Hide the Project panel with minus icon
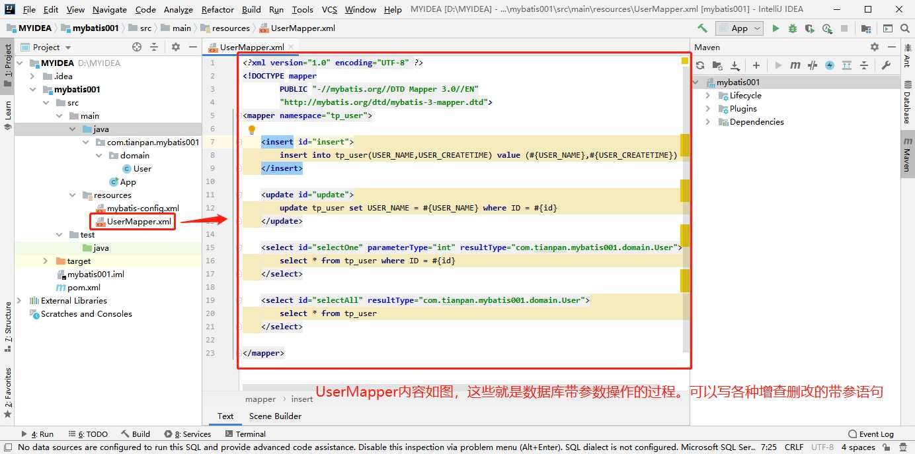 (192, 47)
